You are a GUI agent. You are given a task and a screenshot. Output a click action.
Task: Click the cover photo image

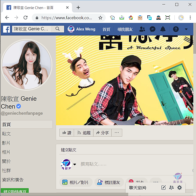[x=124, y=80]
